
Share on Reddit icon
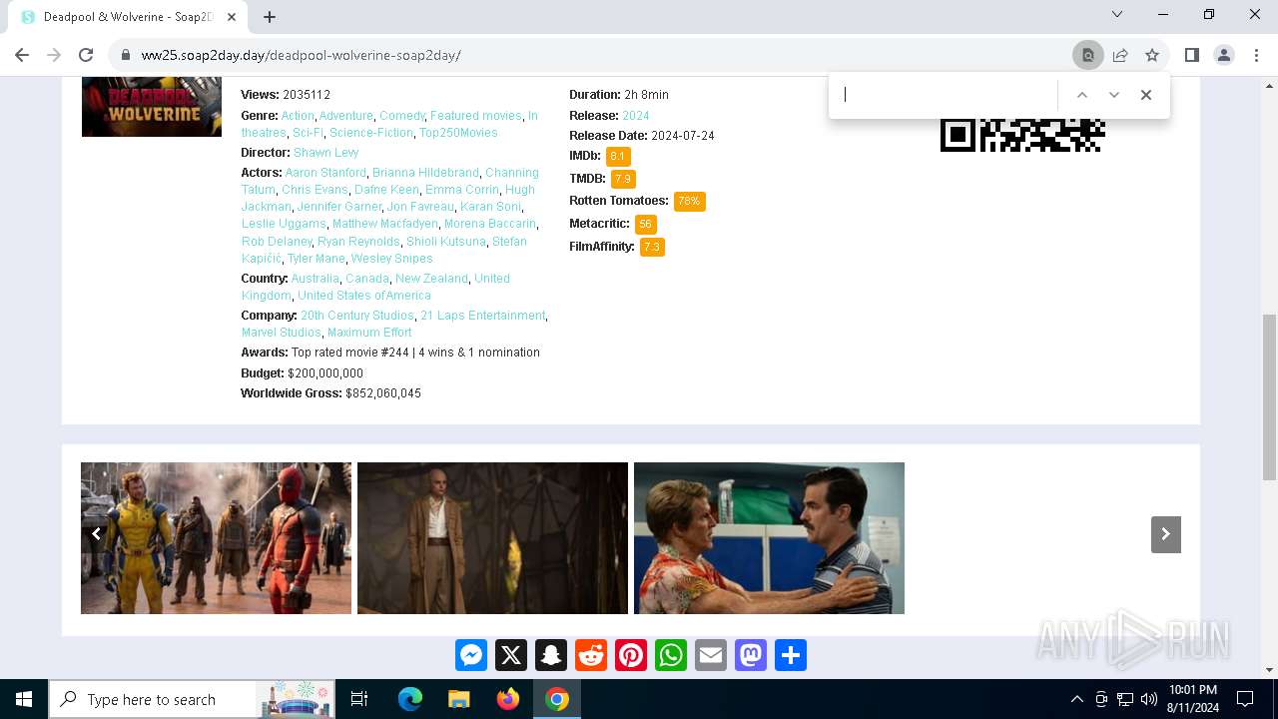point(591,655)
